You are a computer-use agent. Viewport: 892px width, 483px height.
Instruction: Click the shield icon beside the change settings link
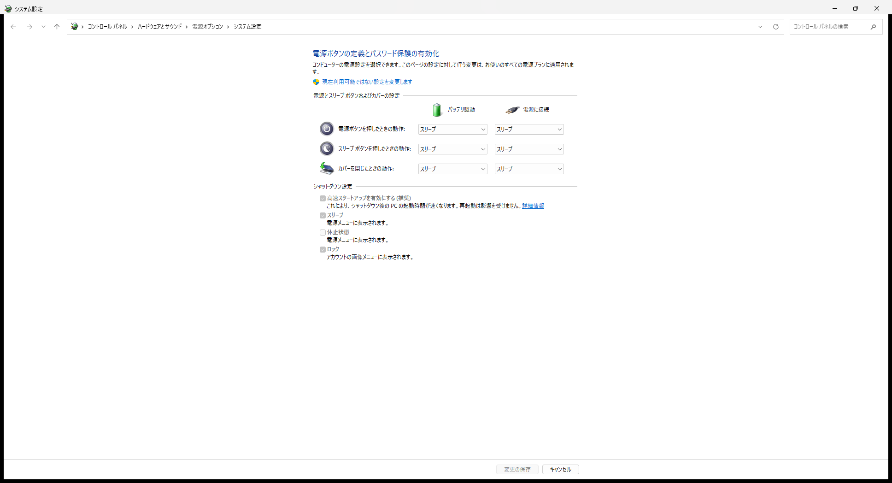pyautogui.click(x=316, y=82)
